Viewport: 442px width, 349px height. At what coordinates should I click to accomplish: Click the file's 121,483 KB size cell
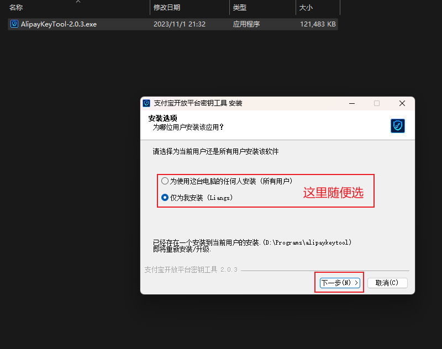pos(318,24)
